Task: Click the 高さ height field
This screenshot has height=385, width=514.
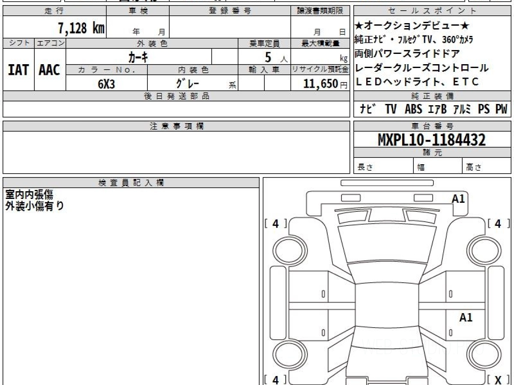Action: click(487, 166)
